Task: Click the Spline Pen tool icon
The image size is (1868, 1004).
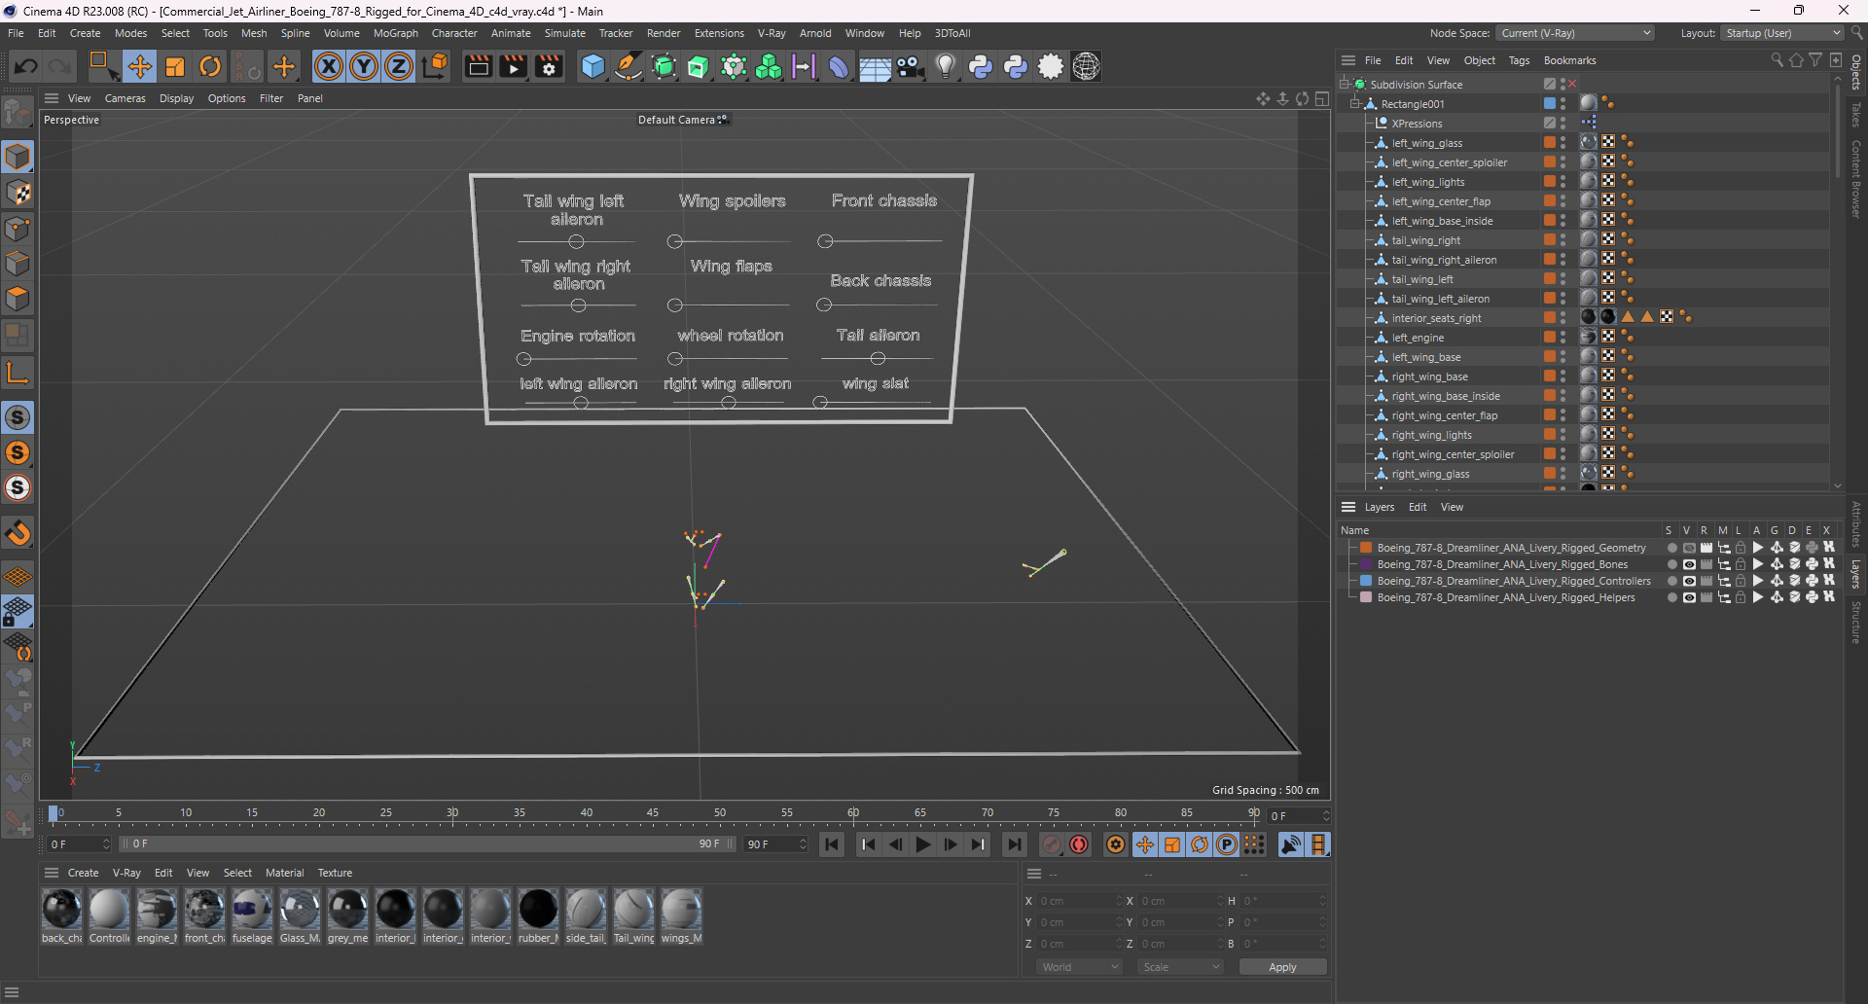Action: pos(629,66)
